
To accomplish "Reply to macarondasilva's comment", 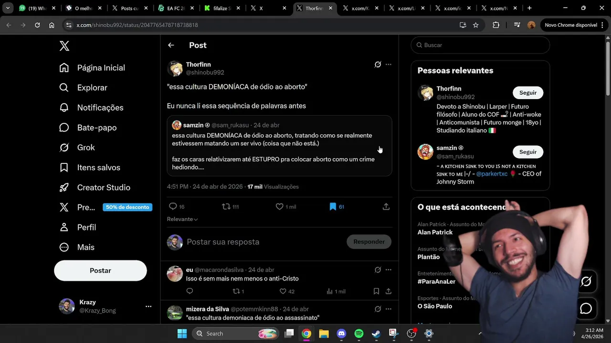I will tap(190, 291).
